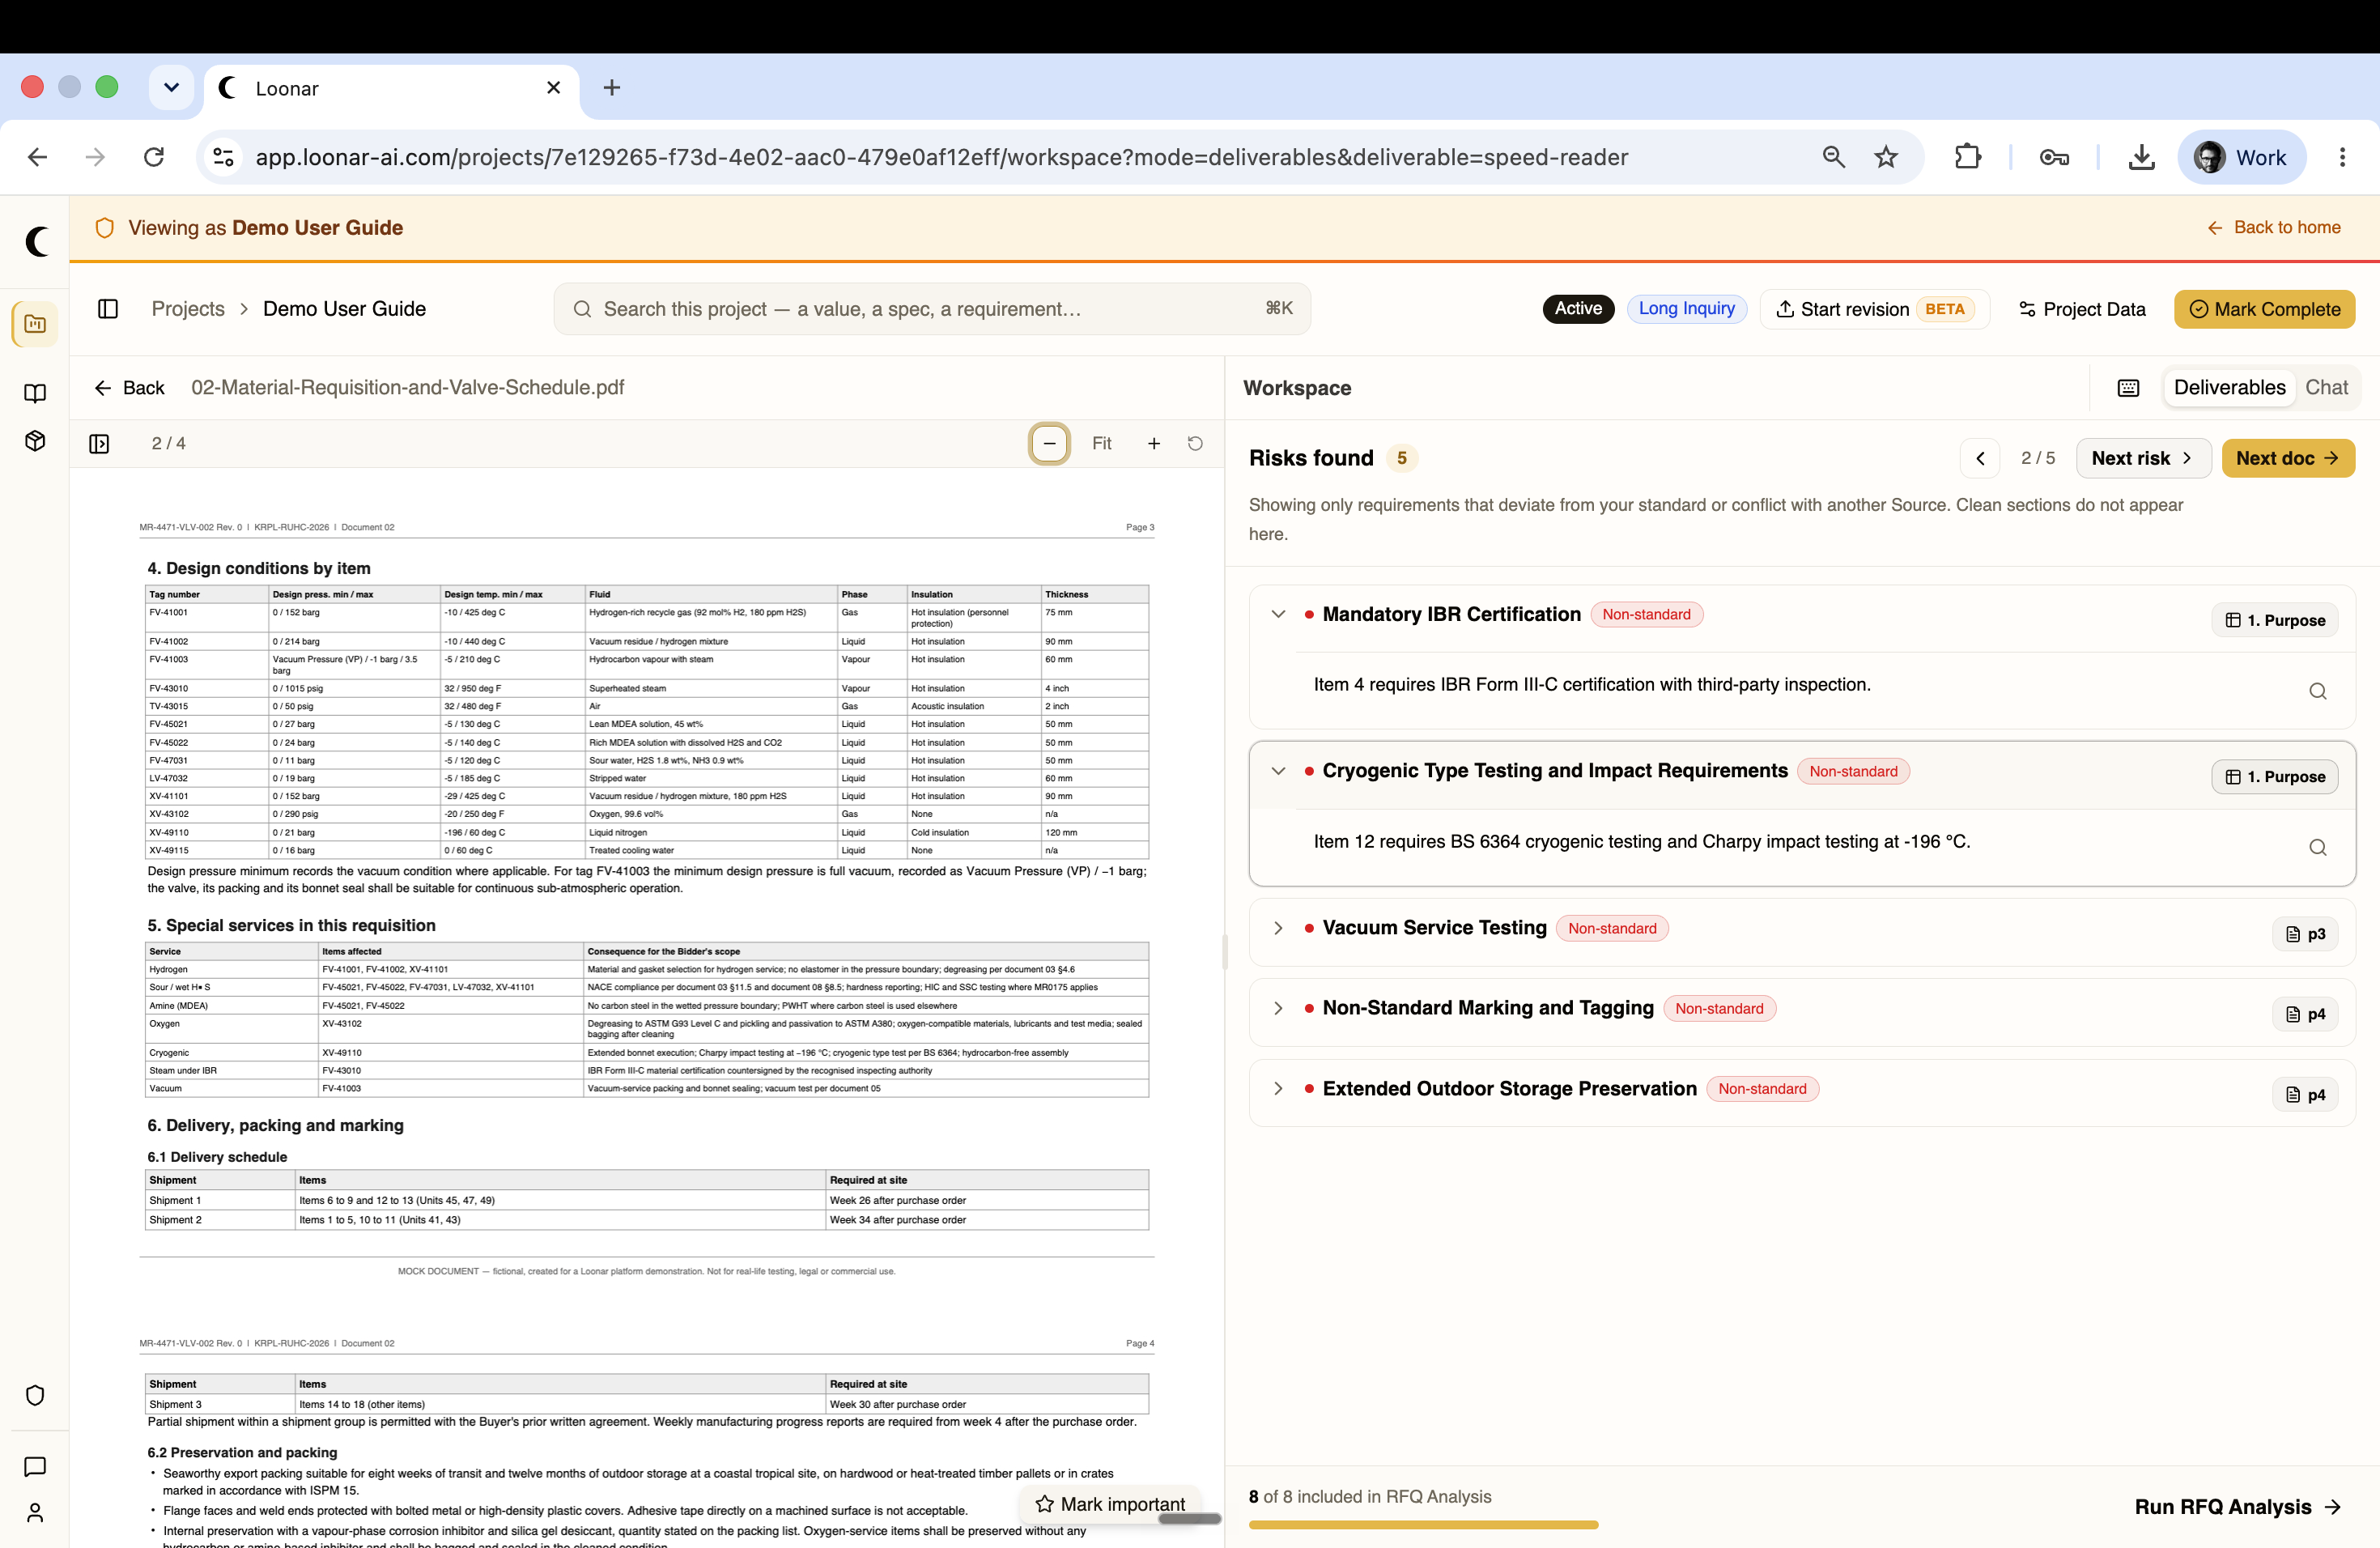Close the Loonar browser tab
The height and width of the screenshot is (1548, 2380).
553,88
